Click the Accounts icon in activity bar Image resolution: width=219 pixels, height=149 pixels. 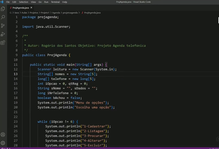[3, 135]
